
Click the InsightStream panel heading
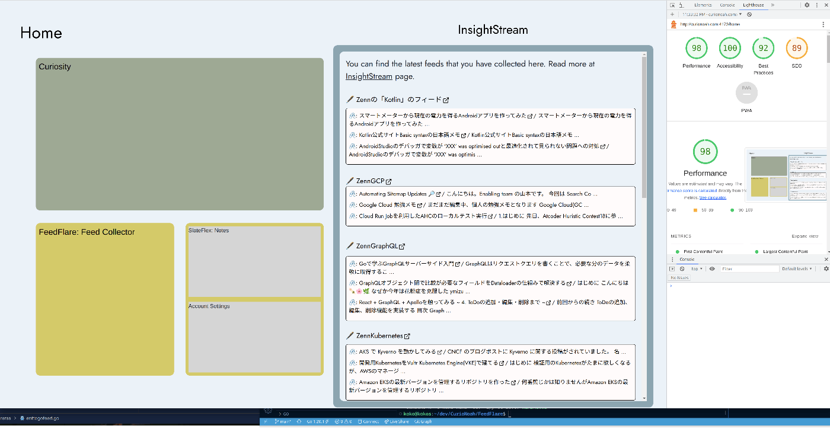(x=493, y=30)
